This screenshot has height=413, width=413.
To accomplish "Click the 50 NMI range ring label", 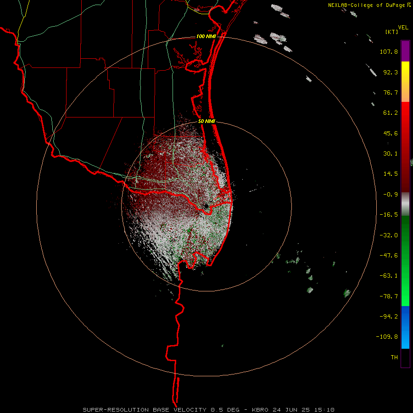I will [x=207, y=122].
